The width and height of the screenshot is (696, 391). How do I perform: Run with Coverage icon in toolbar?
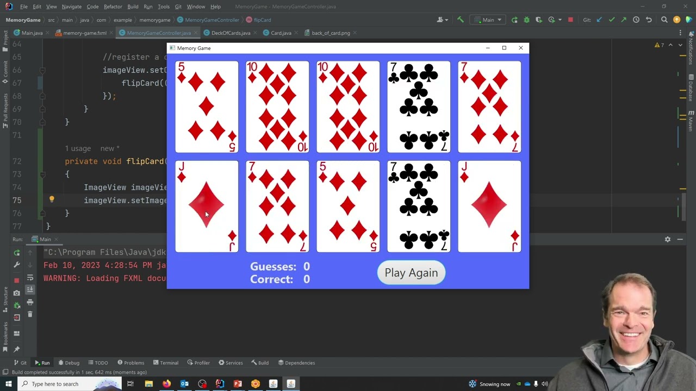[539, 20]
